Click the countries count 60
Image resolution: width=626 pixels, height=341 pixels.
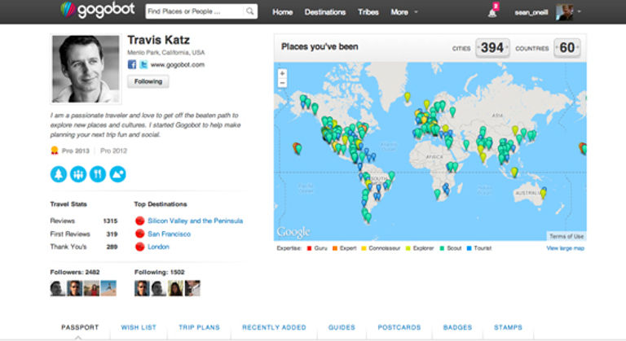pyautogui.click(x=567, y=48)
